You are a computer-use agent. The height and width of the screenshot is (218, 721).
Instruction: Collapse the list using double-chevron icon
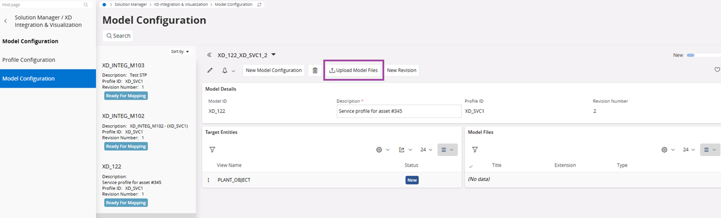click(x=209, y=55)
